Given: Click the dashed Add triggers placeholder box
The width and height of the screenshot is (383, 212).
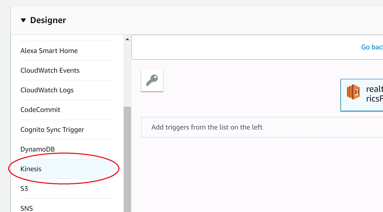Looking at the screenshot, I should point(262,127).
